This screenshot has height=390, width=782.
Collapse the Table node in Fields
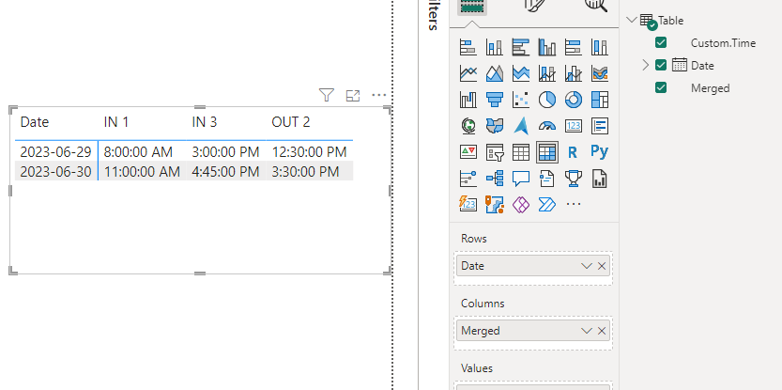click(x=632, y=20)
